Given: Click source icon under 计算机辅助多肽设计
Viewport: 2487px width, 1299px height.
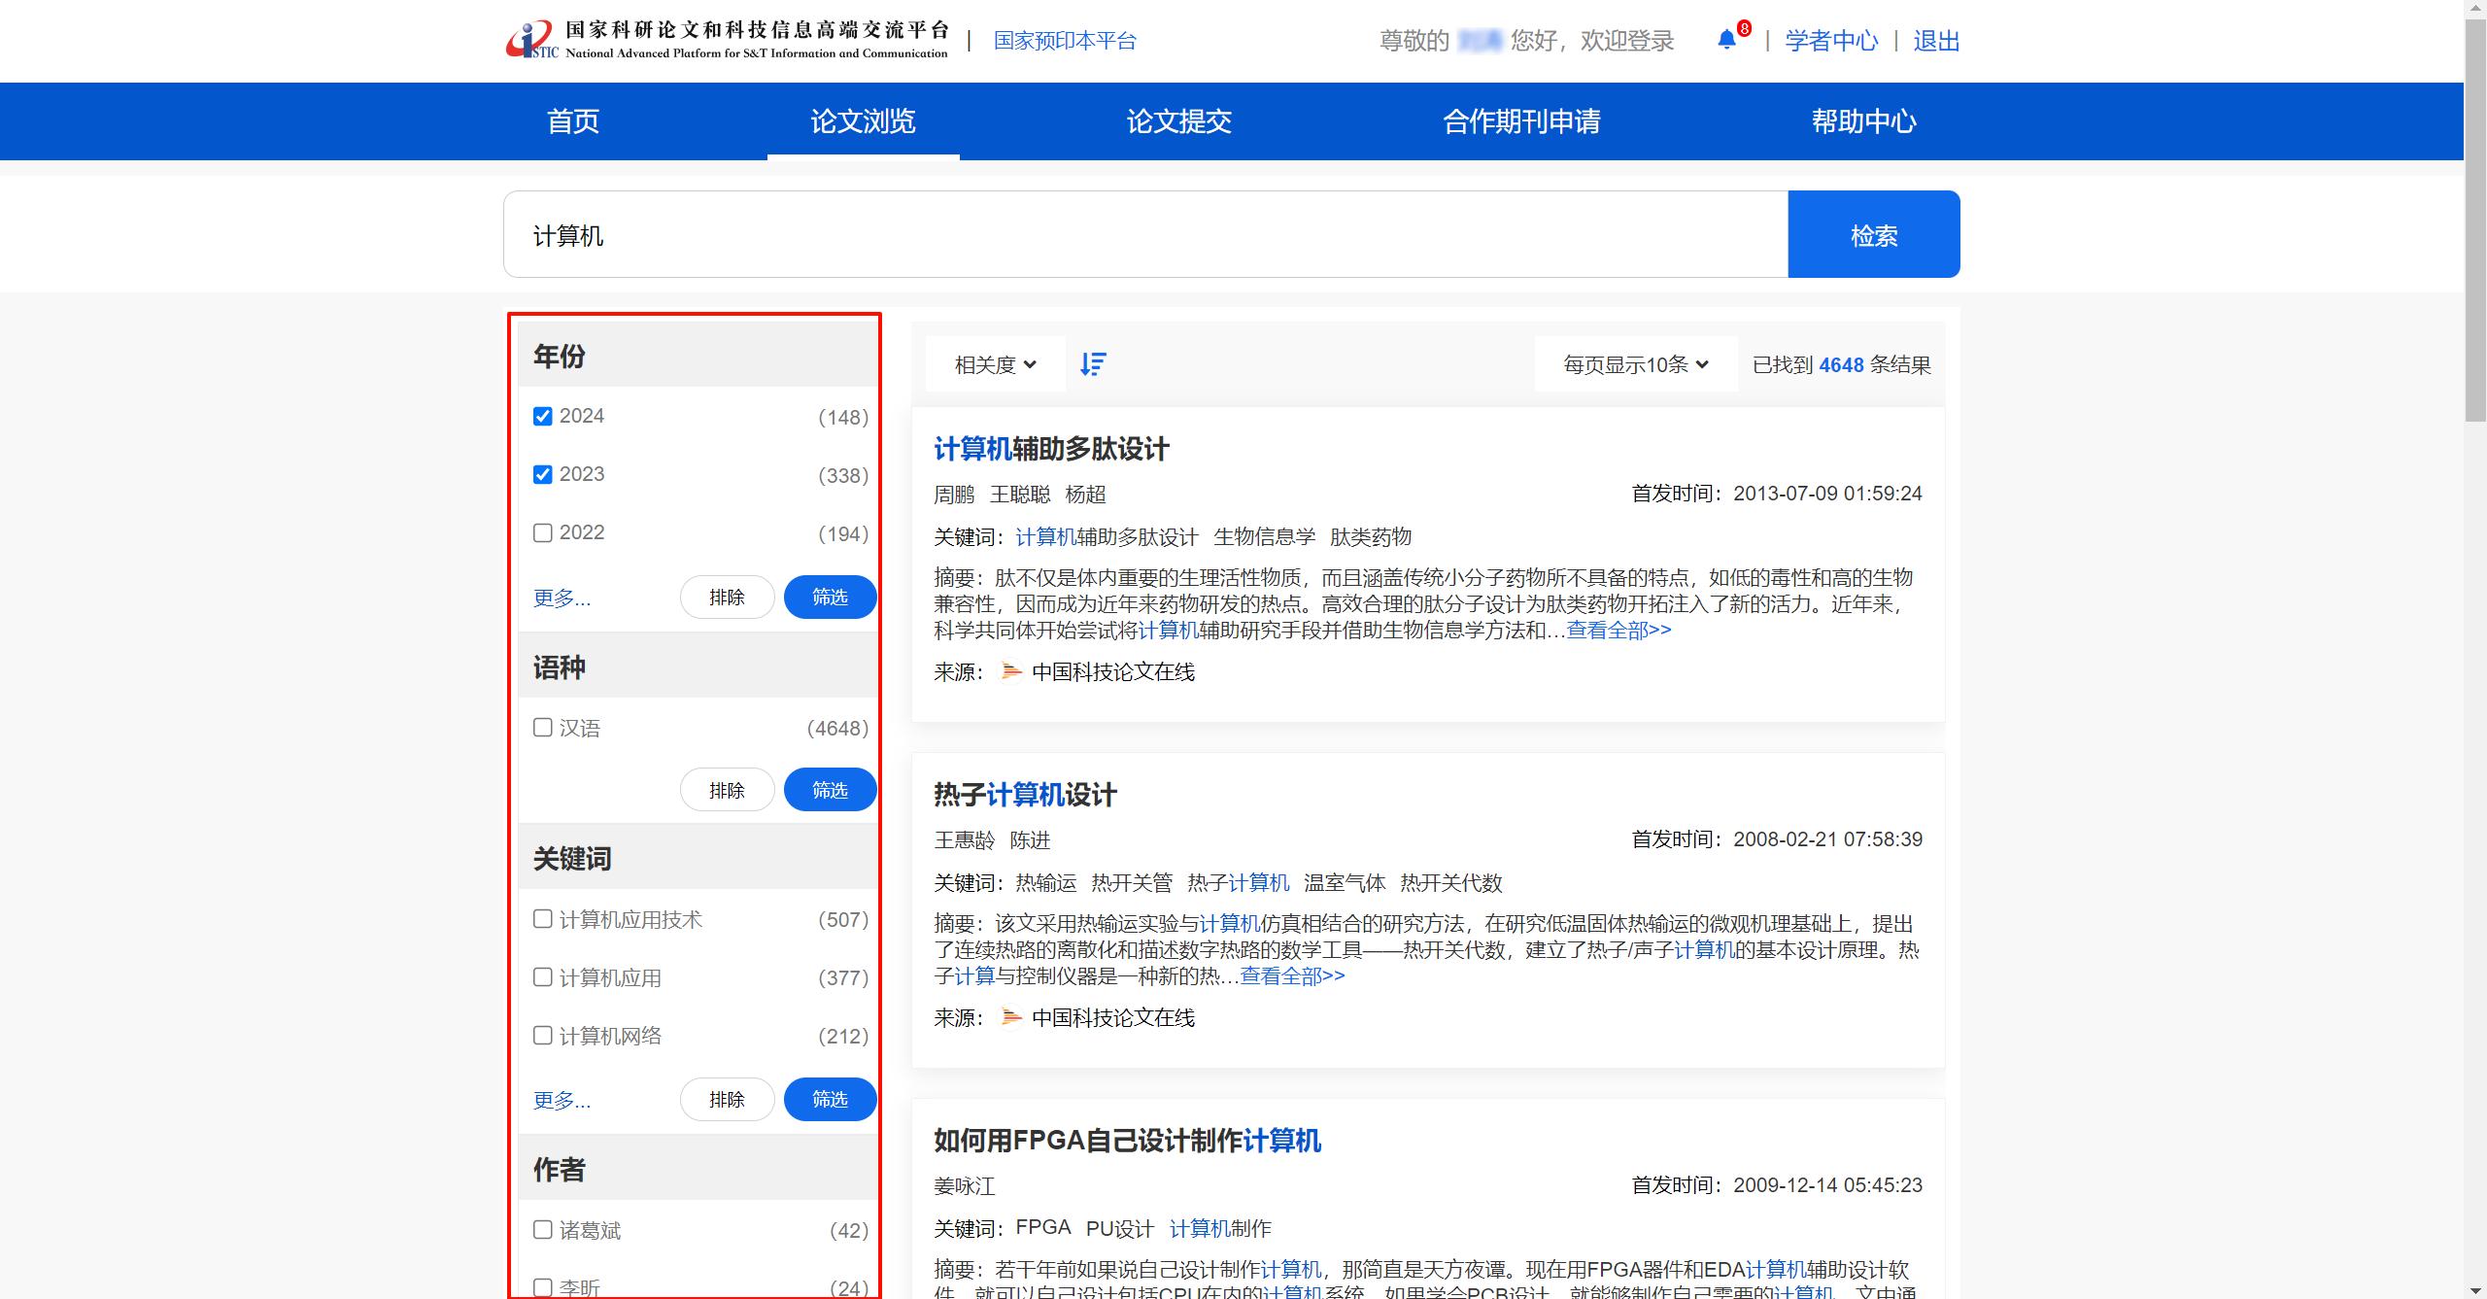Looking at the screenshot, I should pos(1011,671).
